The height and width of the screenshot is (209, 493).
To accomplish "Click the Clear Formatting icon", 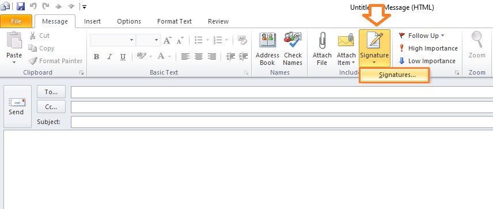I will 242,40.
